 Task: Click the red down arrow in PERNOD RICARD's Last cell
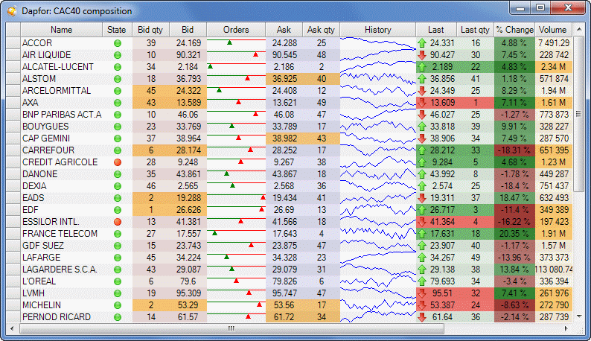pyautogui.click(x=422, y=318)
